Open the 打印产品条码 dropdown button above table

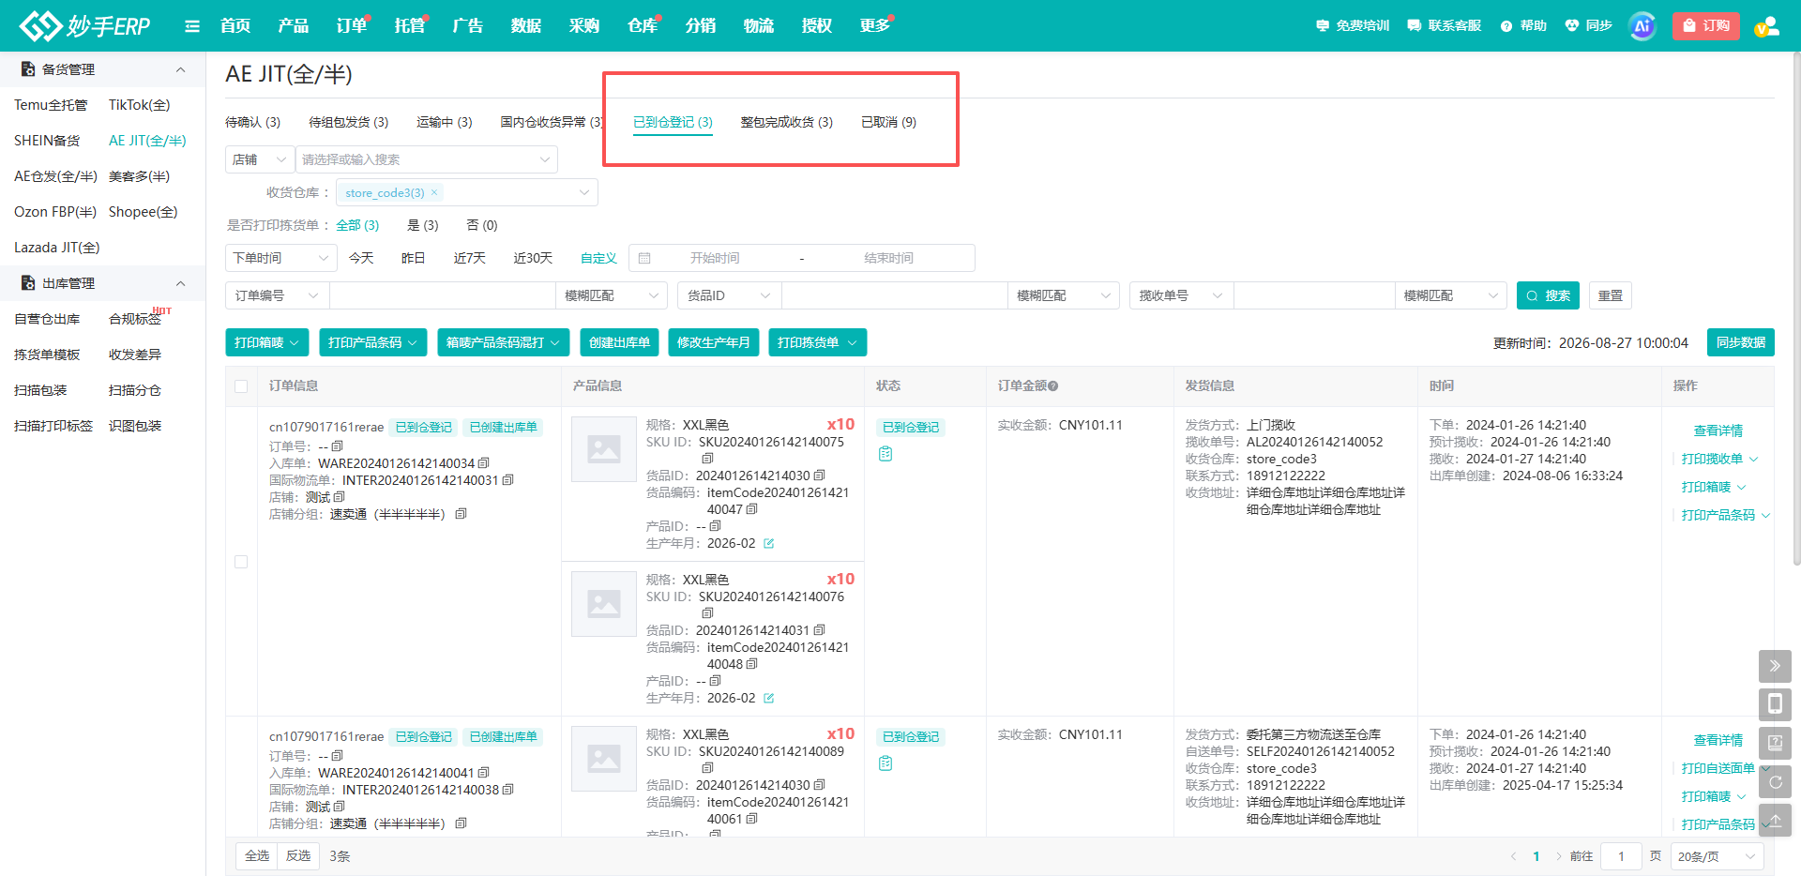point(373,342)
